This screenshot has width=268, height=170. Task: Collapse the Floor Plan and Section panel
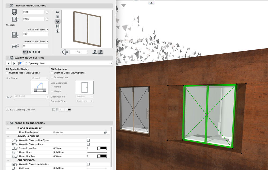(x=8, y=123)
